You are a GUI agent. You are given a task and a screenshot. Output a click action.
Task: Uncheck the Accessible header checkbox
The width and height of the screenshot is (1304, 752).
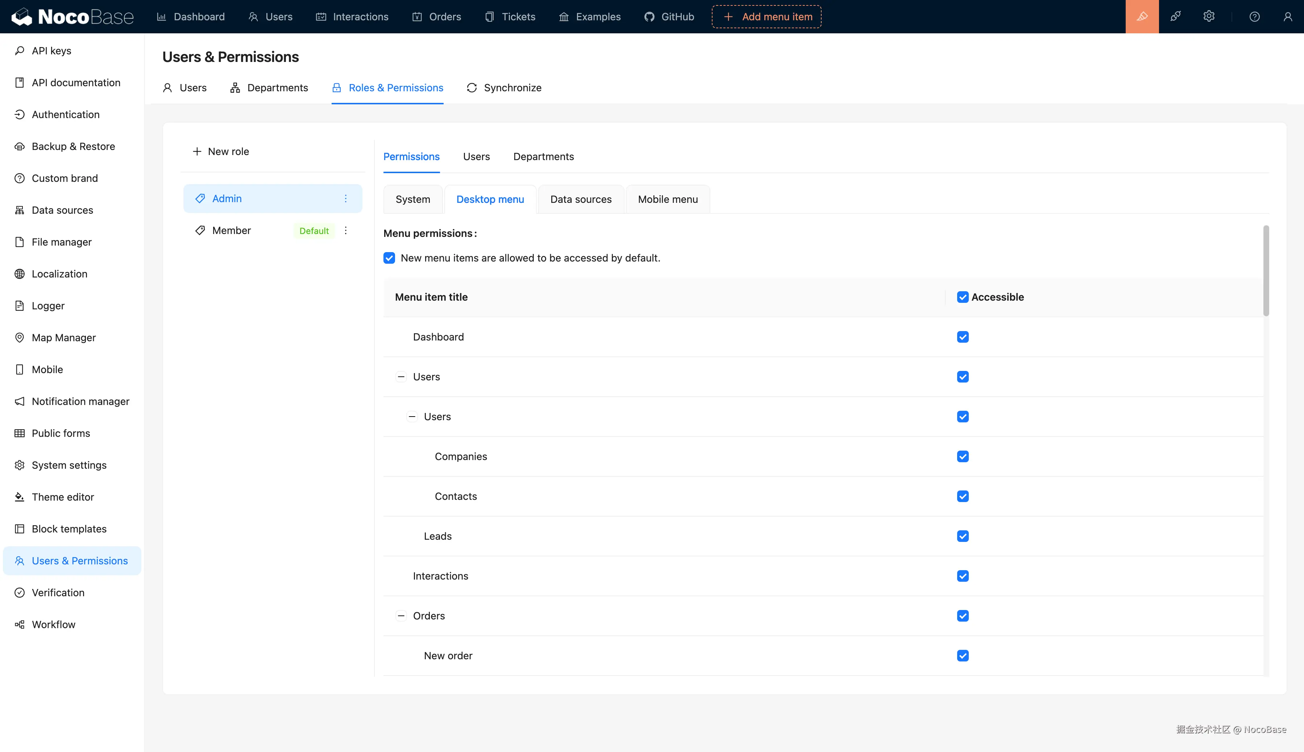coord(962,297)
